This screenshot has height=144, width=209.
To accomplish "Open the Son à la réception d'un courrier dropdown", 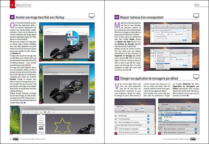I will 134,123.
